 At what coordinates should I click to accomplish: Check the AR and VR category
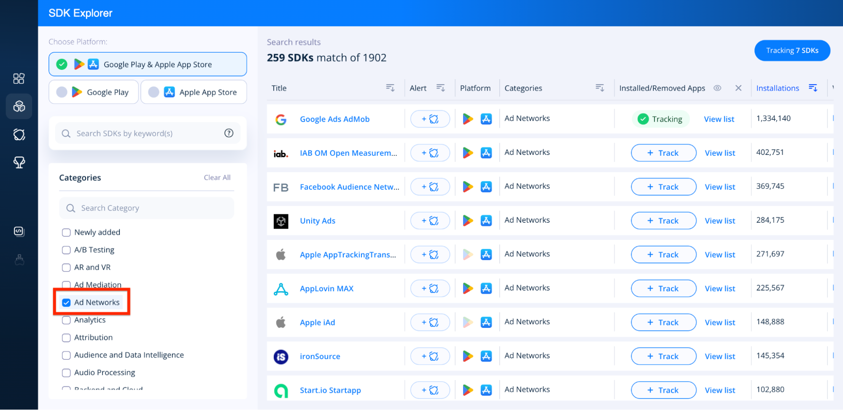pyautogui.click(x=66, y=267)
